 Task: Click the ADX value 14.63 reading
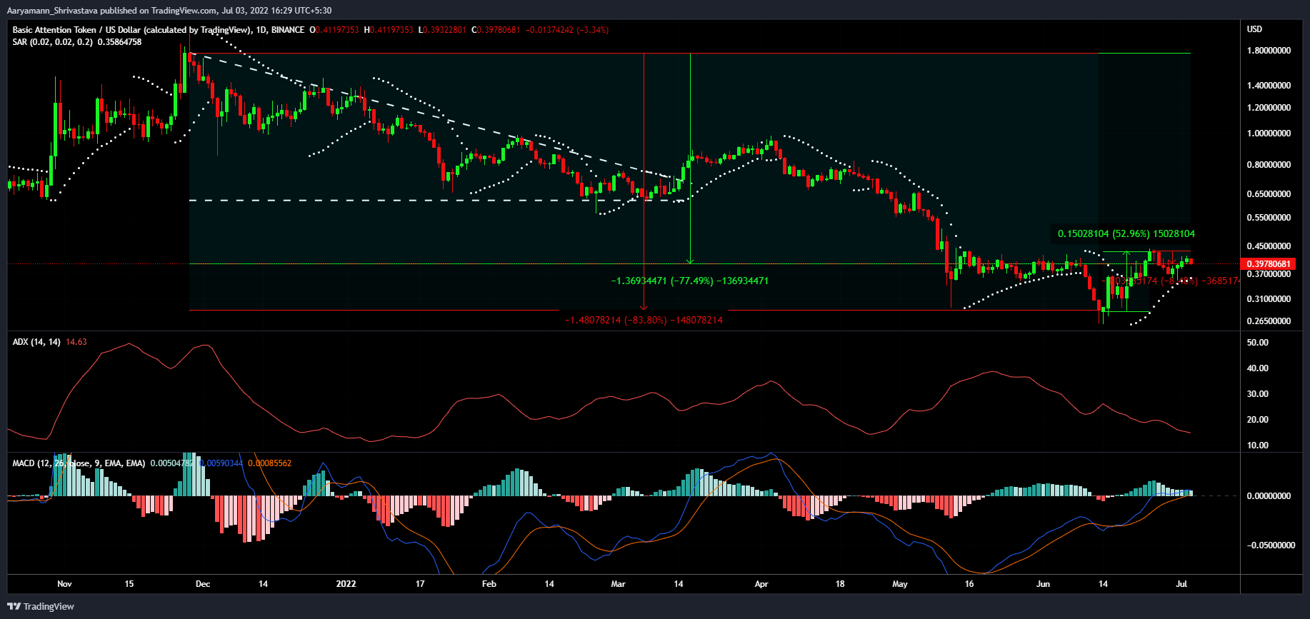[76, 342]
